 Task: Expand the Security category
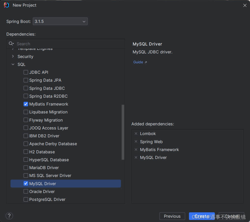[x=13, y=56]
